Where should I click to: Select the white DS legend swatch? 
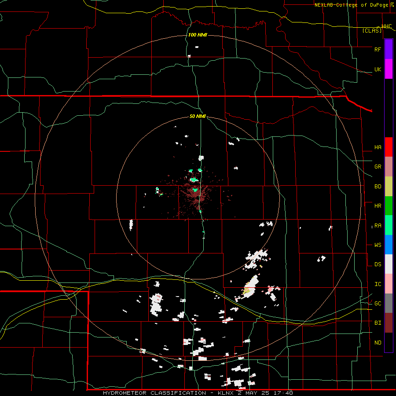point(389,264)
